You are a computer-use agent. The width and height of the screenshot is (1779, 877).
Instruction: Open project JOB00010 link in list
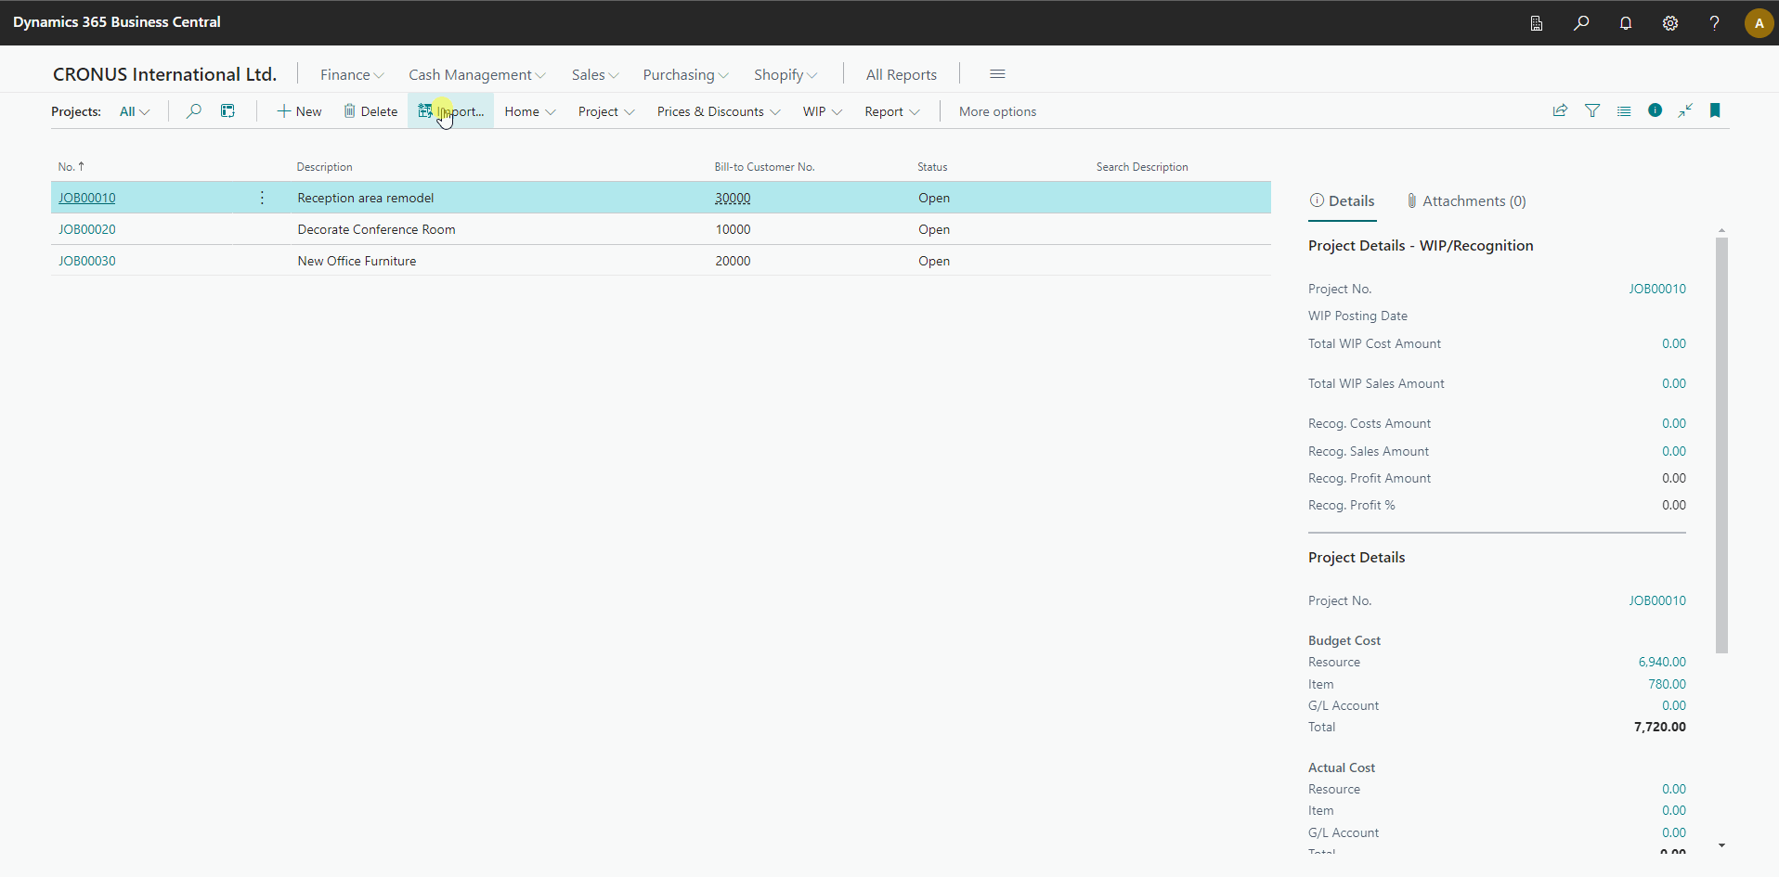(87, 198)
